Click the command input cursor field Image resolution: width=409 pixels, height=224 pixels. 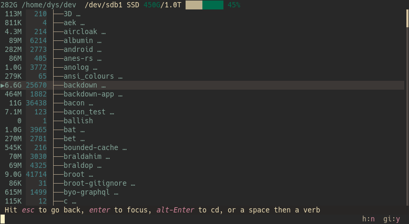pos(3,219)
